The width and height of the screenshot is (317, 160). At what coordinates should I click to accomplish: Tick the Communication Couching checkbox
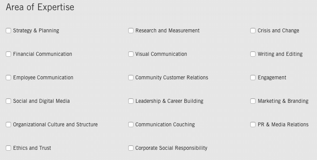tap(131, 125)
